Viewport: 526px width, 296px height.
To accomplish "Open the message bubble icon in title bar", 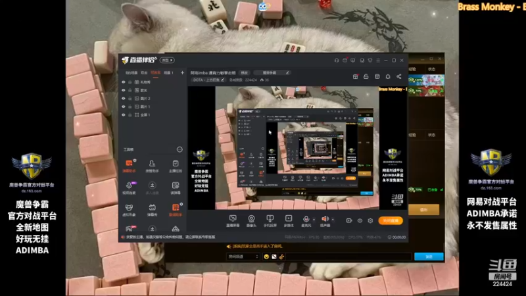I will click(x=353, y=61).
